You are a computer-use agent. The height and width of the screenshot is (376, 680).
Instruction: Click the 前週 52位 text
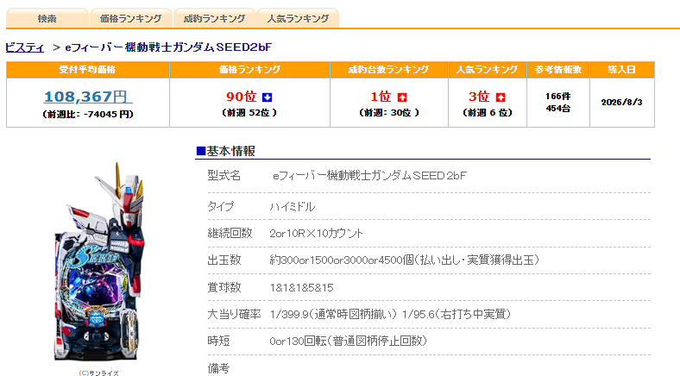249,113
